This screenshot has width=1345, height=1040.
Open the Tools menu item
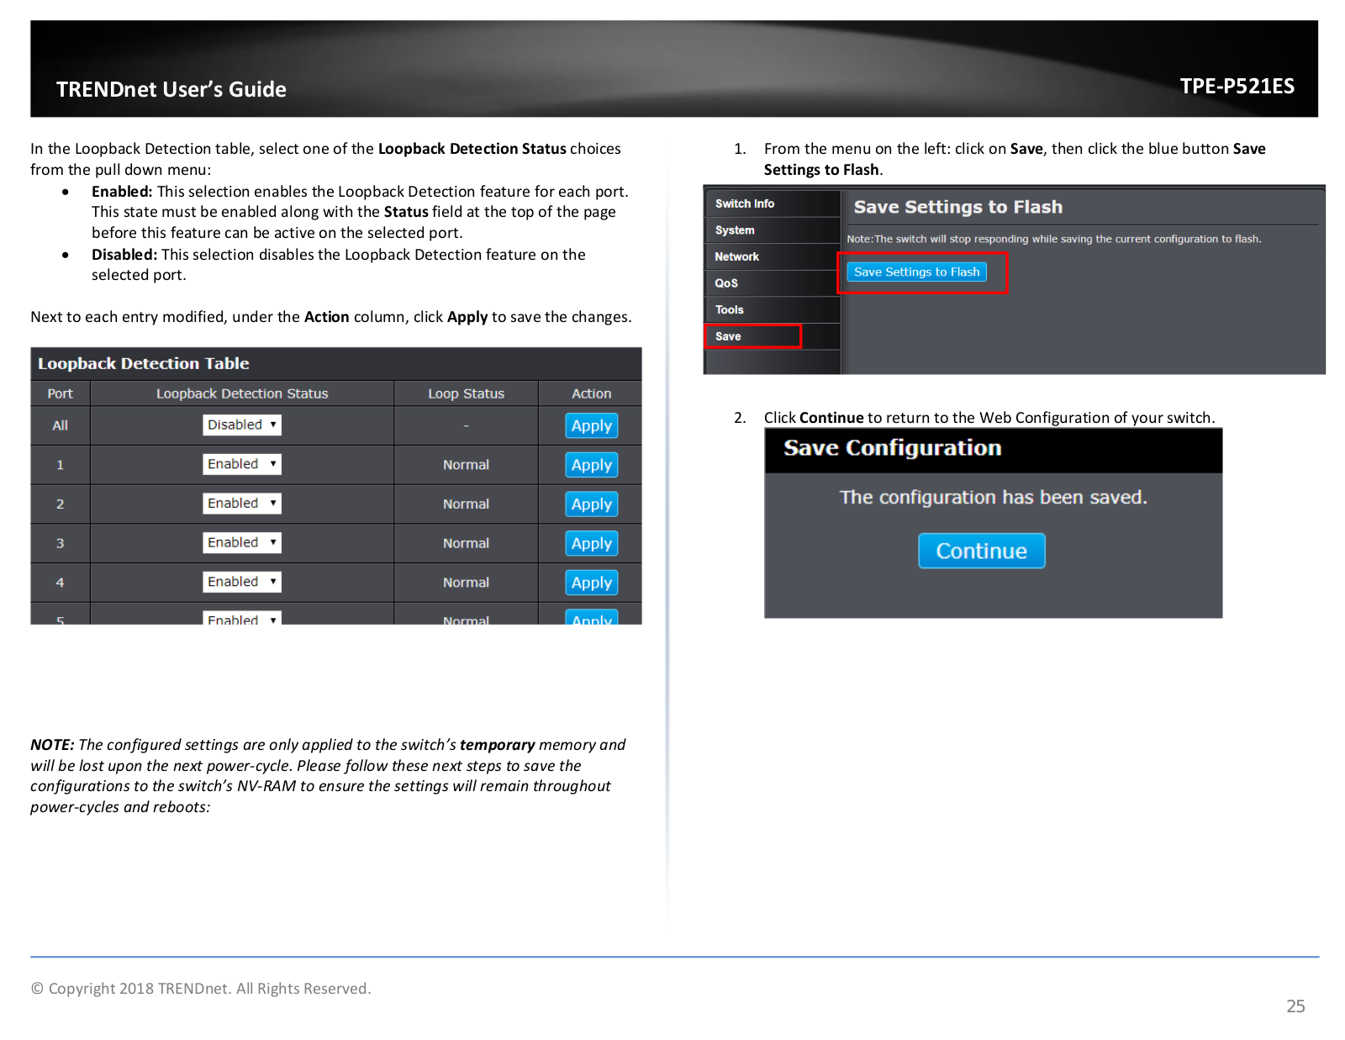coord(772,309)
